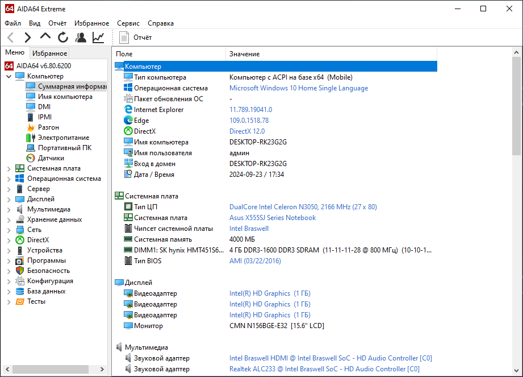523x377 pixels.
Task: Expand the Сеть tree node
Action: [9, 230]
